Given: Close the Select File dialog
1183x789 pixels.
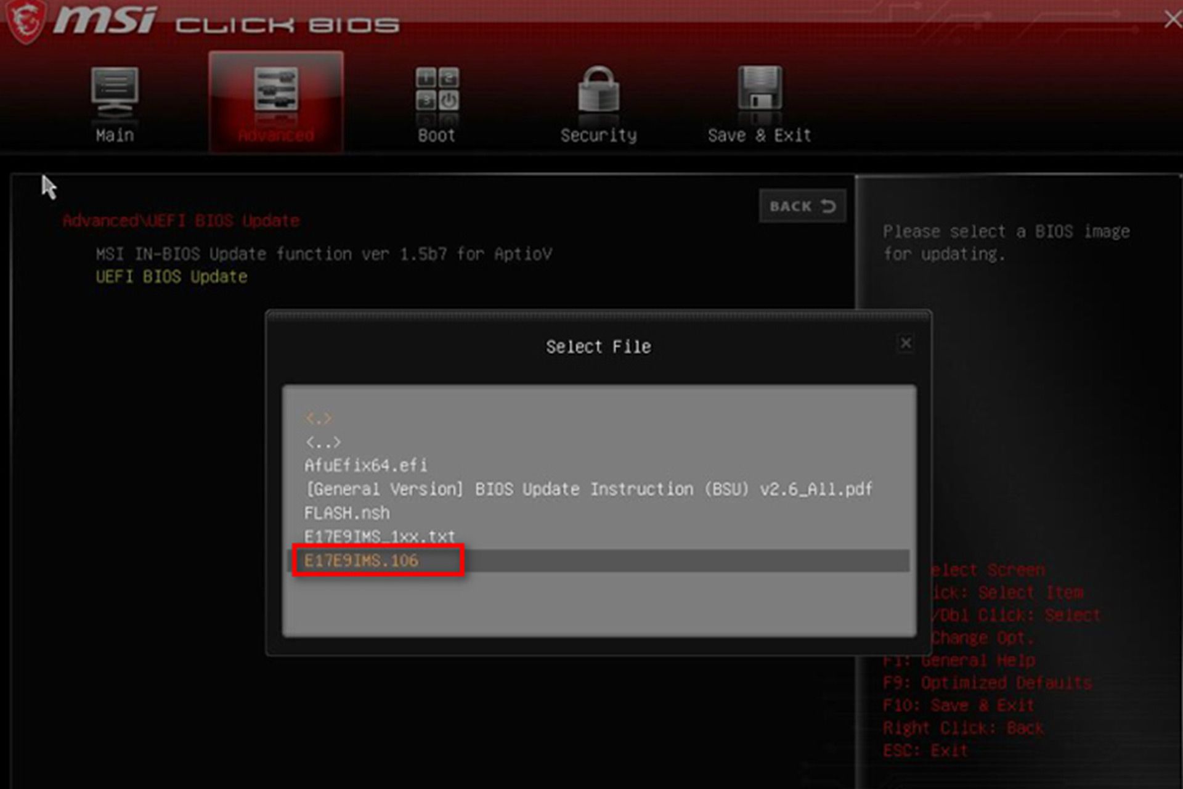Looking at the screenshot, I should 906,343.
